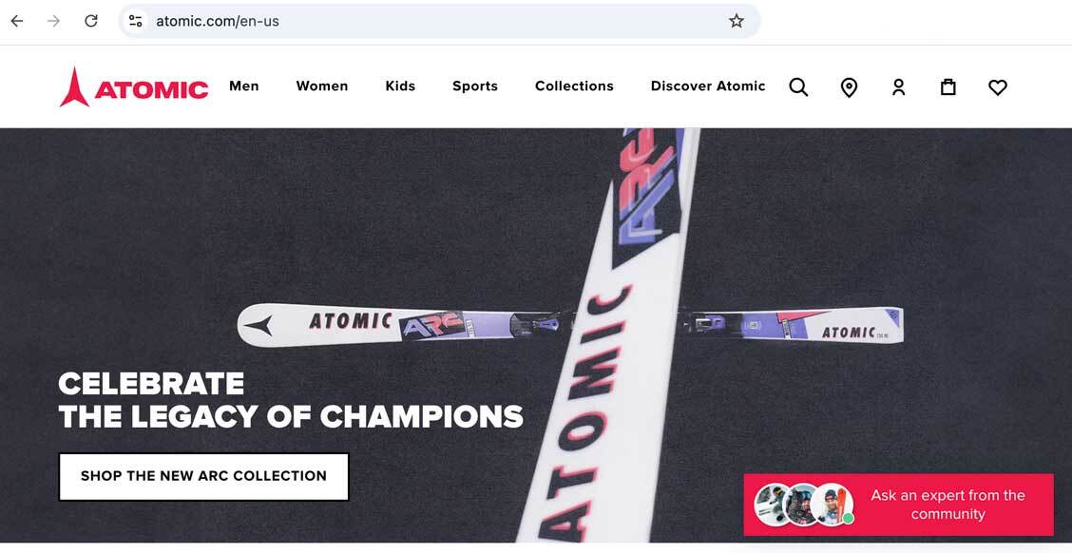The height and width of the screenshot is (553, 1072).
Task: Open the account profile icon
Action: [x=898, y=86]
